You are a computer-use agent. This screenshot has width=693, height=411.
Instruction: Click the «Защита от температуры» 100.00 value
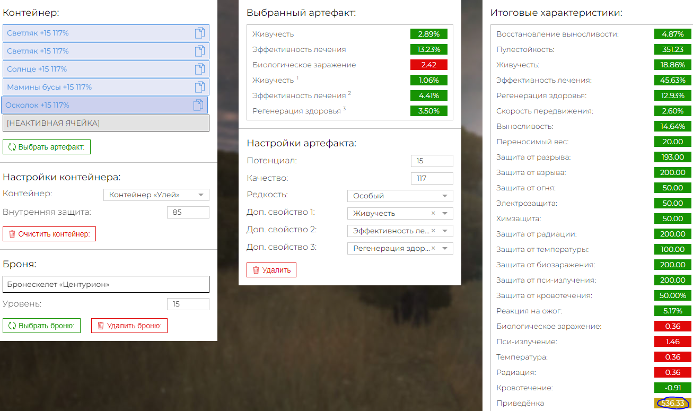(673, 249)
